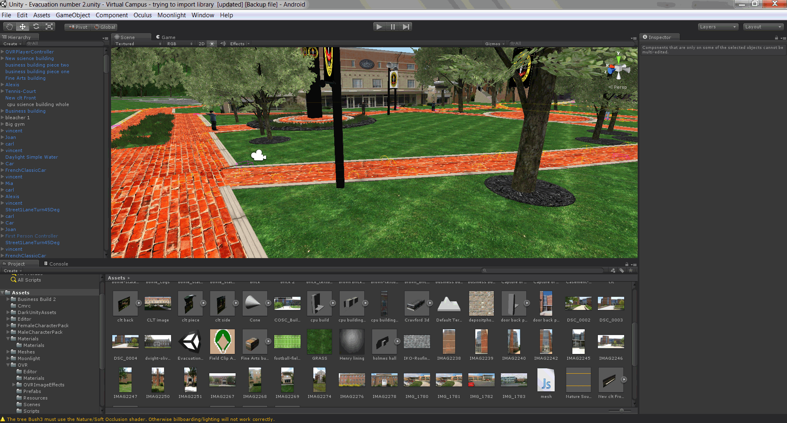This screenshot has height=423, width=787.
Task: Open the Layout dropdown
Action: point(763,27)
